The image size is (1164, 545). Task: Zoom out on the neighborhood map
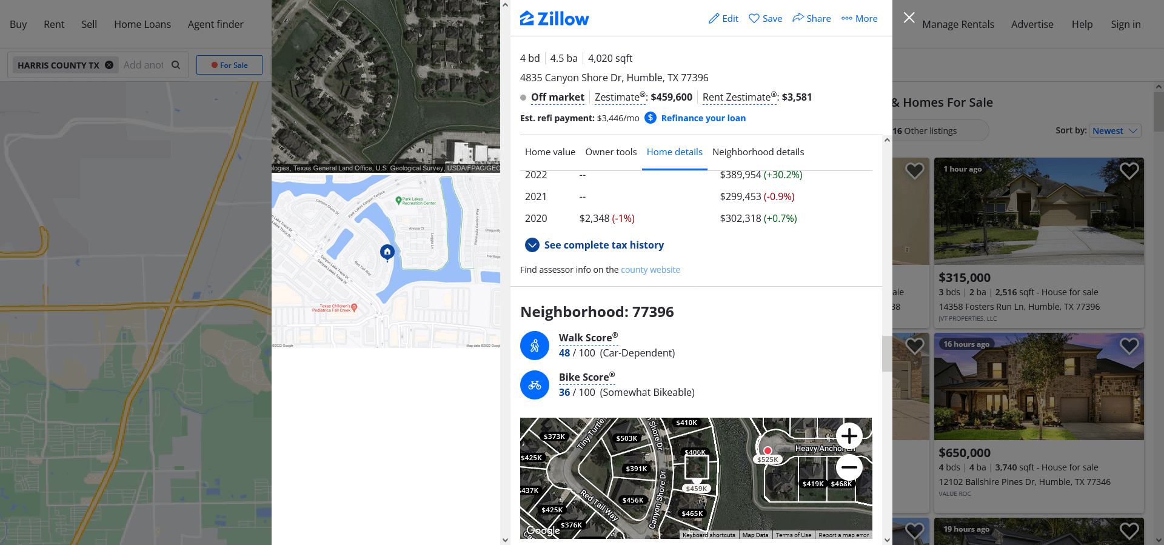(849, 467)
